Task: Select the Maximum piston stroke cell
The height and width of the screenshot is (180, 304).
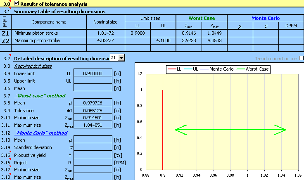Action: click(x=49, y=41)
